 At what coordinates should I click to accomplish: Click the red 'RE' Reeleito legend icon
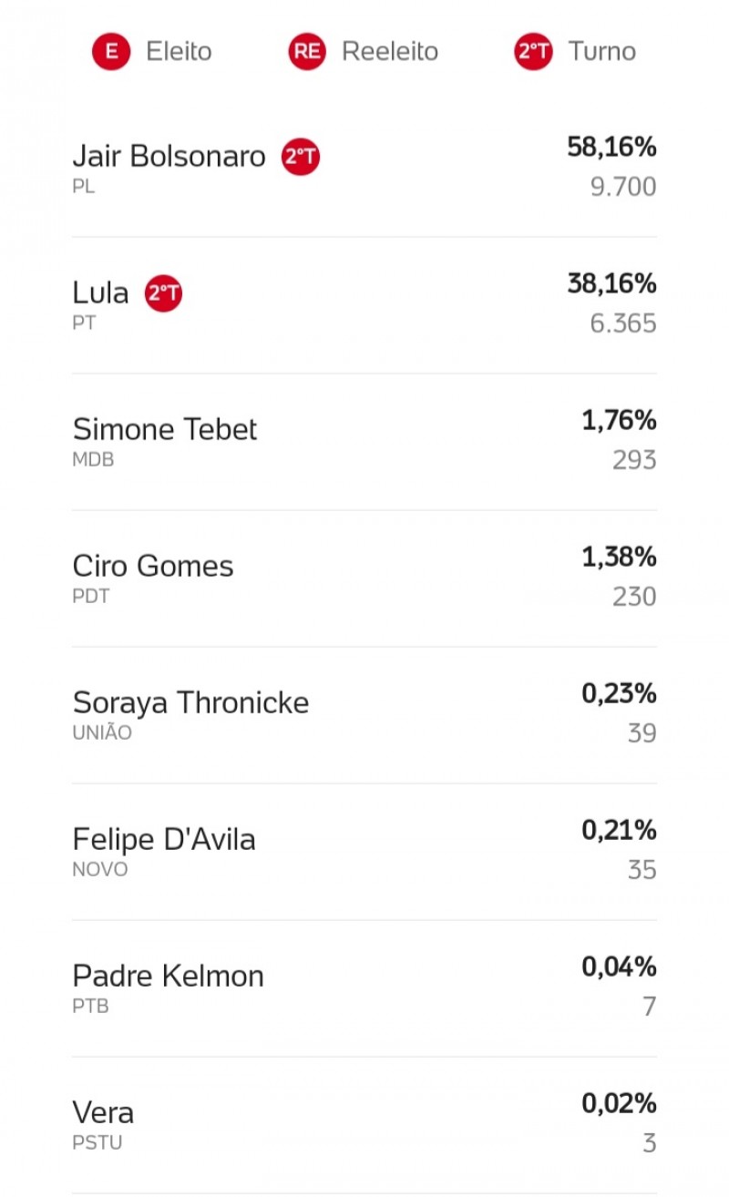[x=307, y=52]
